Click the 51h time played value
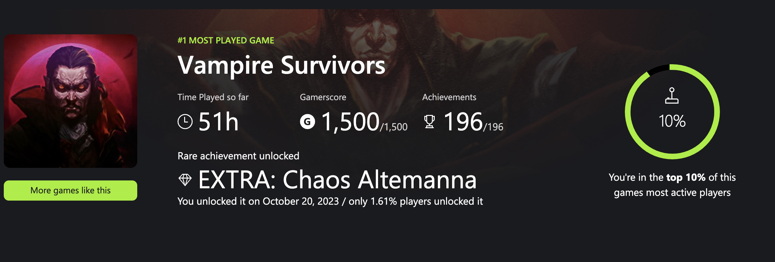Image resolution: width=775 pixels, height=262 pixels. pos(218,122)
